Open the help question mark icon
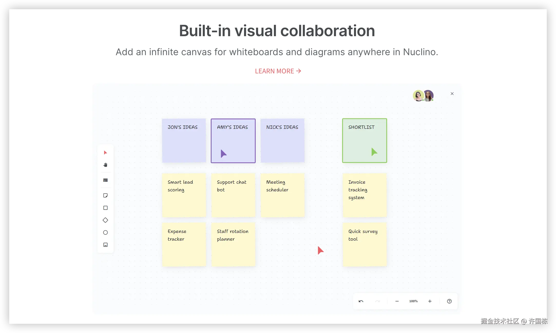556x333 pixels. pyautogui.click(x=449, y=301)
